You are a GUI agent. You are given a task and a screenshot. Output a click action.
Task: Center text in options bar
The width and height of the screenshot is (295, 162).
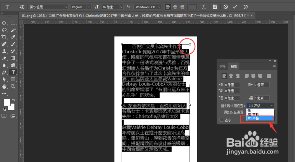click(x=175, y=7)
